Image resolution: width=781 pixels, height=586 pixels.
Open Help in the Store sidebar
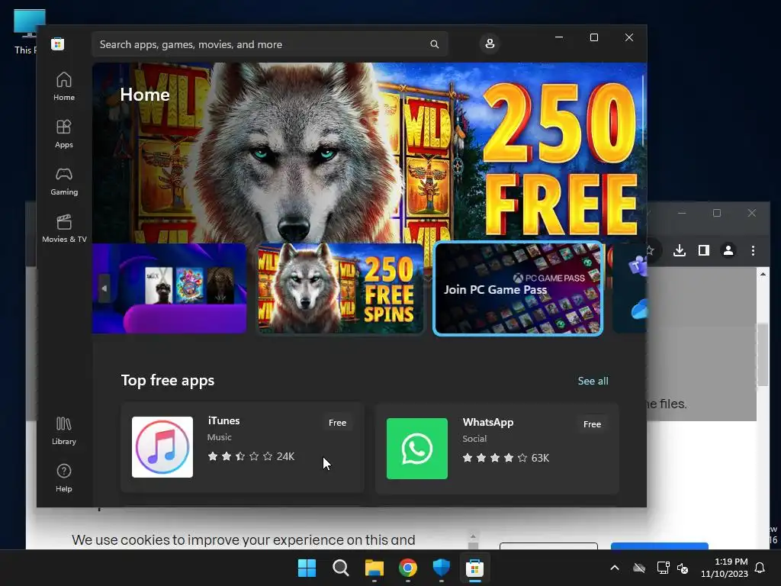64,478
